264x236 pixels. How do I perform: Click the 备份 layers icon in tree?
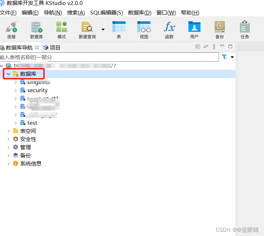click(x=16, y=155)
